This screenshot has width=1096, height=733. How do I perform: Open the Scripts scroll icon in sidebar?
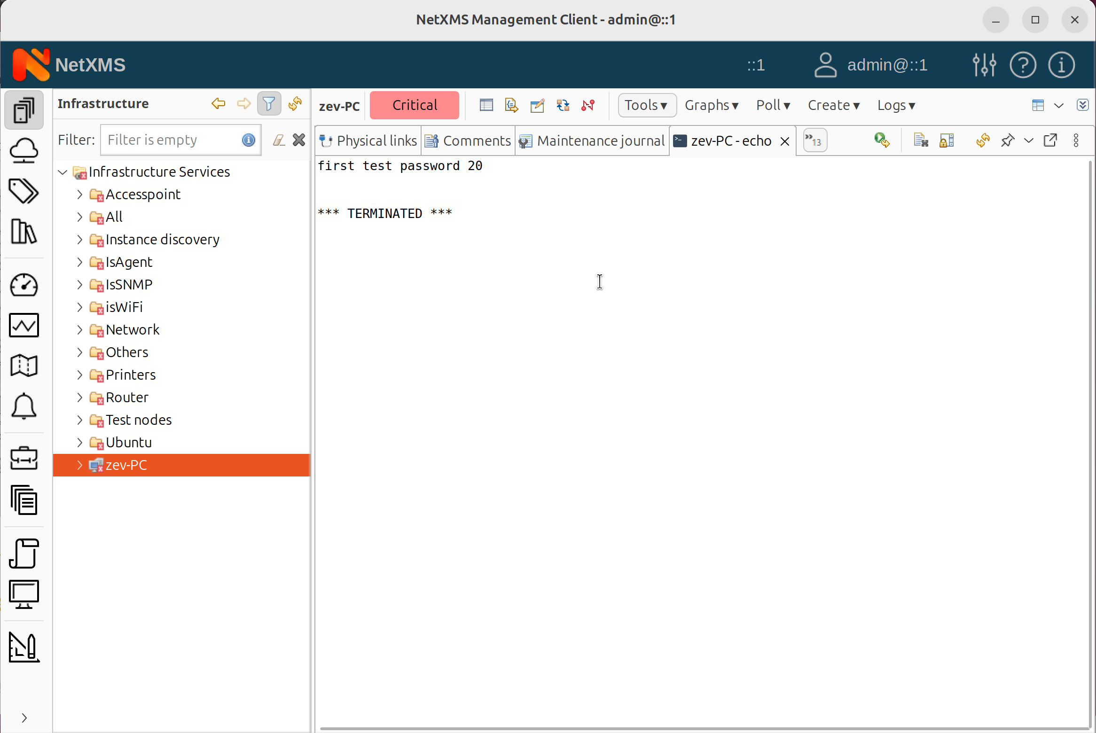pyautogui.click(x=24, y=554)
